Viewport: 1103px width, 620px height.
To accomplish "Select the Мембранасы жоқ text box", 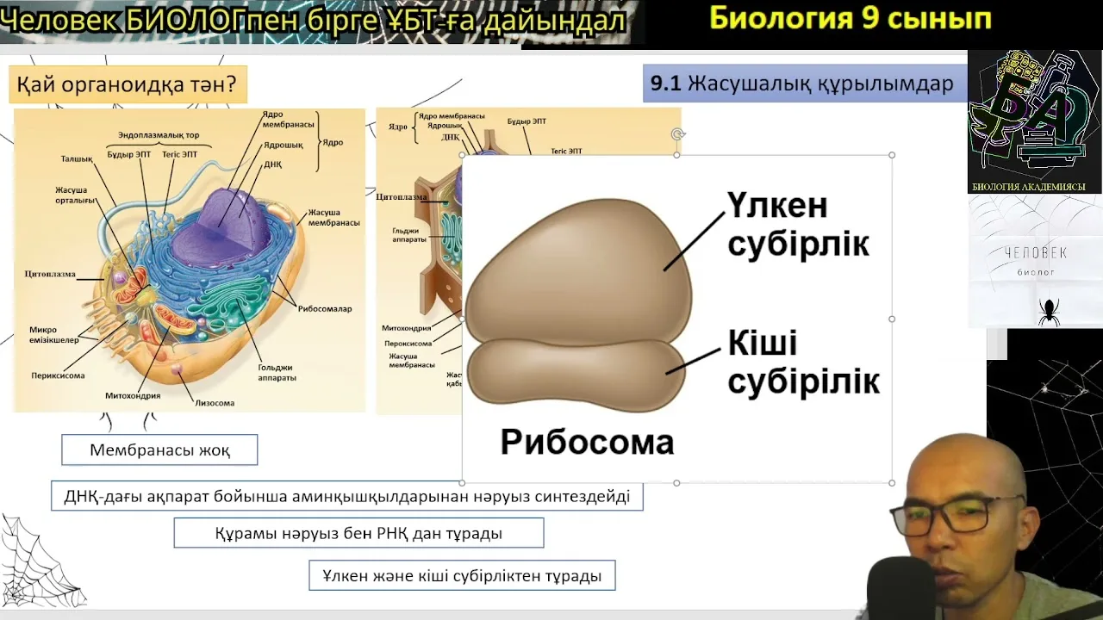I will [159, 449].
